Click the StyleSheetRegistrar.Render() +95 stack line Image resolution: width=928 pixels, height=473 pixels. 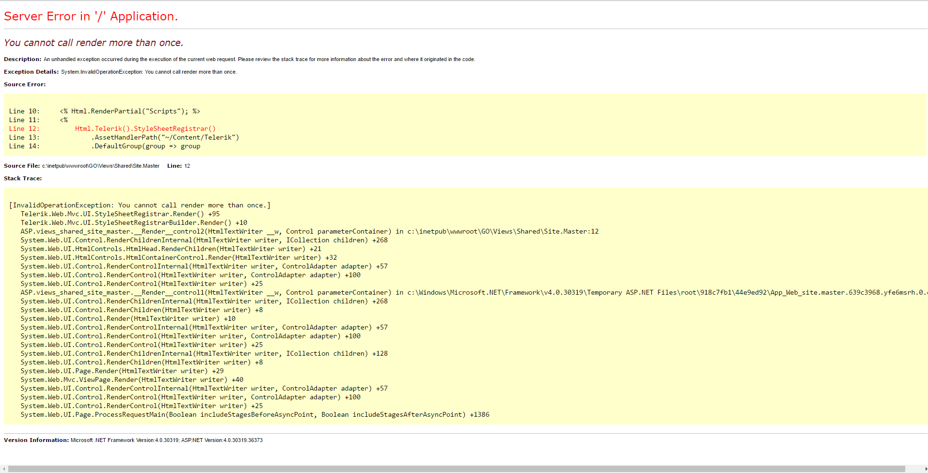pyautogui.click(x=120, y=214)
